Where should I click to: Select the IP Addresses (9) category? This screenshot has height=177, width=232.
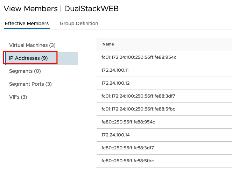(40, 58)
